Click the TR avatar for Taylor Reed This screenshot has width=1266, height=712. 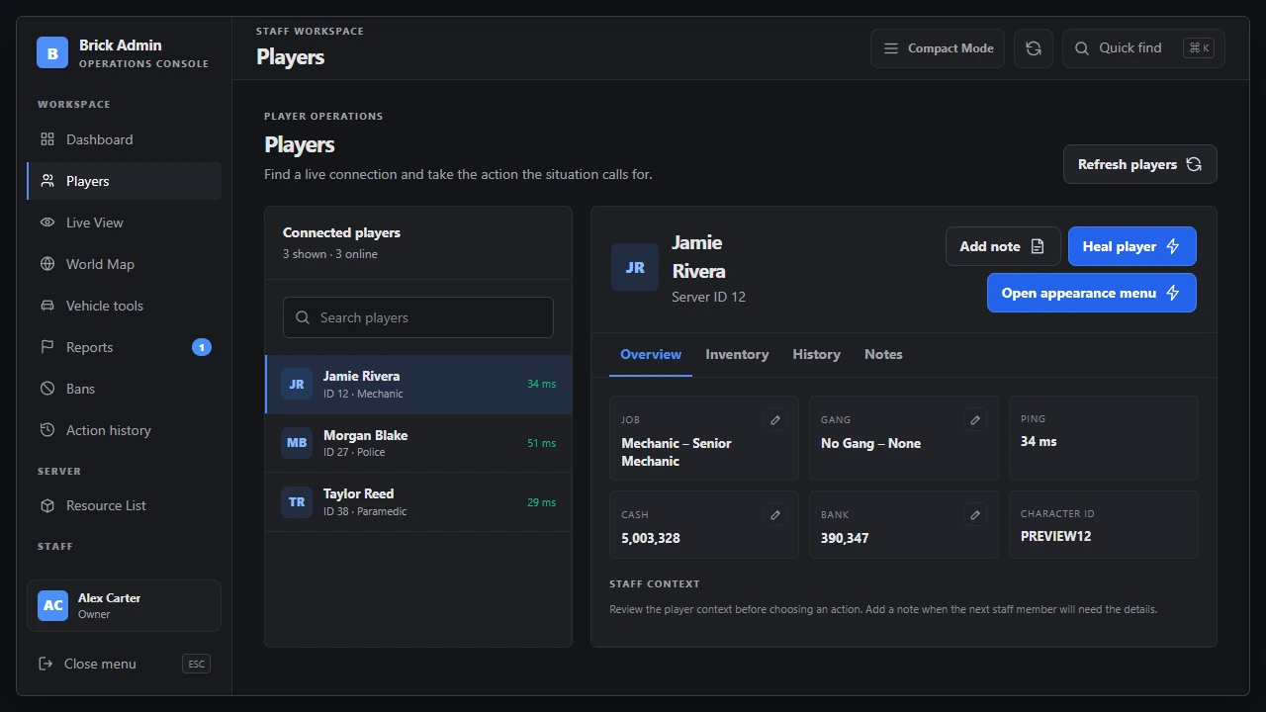pyautogui.click(x=297, y=502)
